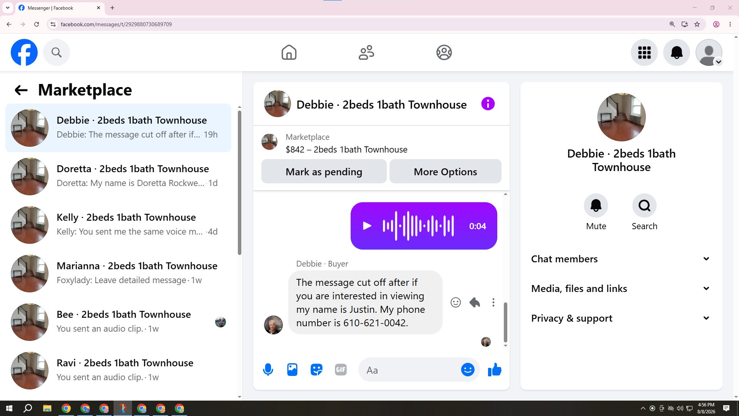Open Marianna's Townhouse conversation
Screen dimensions: 739x416
tap(119, 273)
